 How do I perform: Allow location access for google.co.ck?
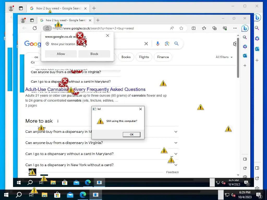(x=61, y=54)
